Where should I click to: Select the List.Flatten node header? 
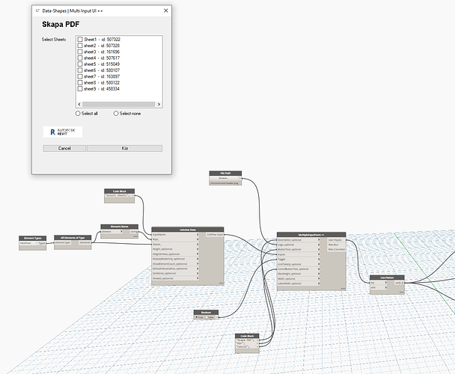387,278
